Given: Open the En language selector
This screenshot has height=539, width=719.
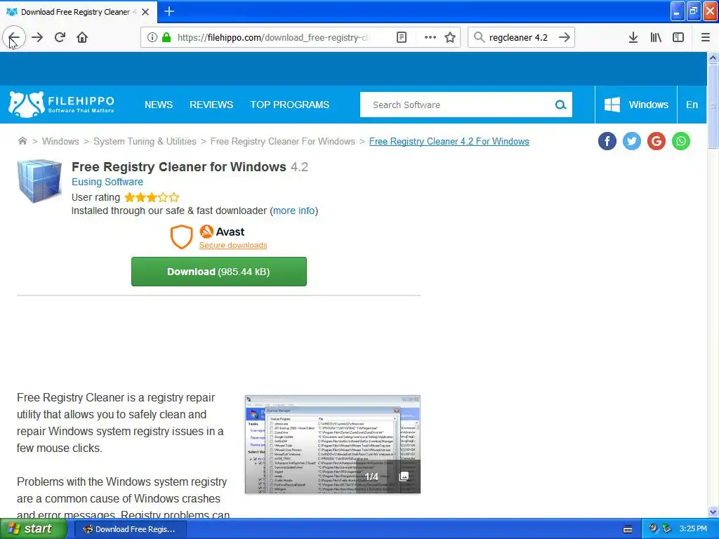Looking at the screenshot, I should coord(692,105).
